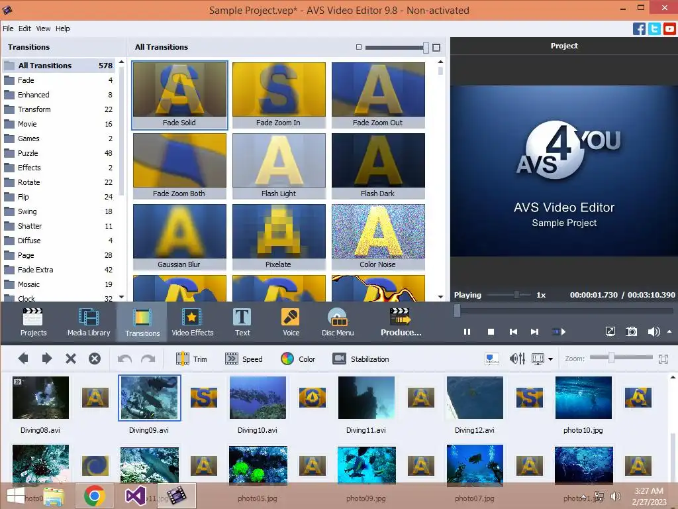Open the Disc Menu section
Viewport: 678px width, 509px height.
point(337,322)
